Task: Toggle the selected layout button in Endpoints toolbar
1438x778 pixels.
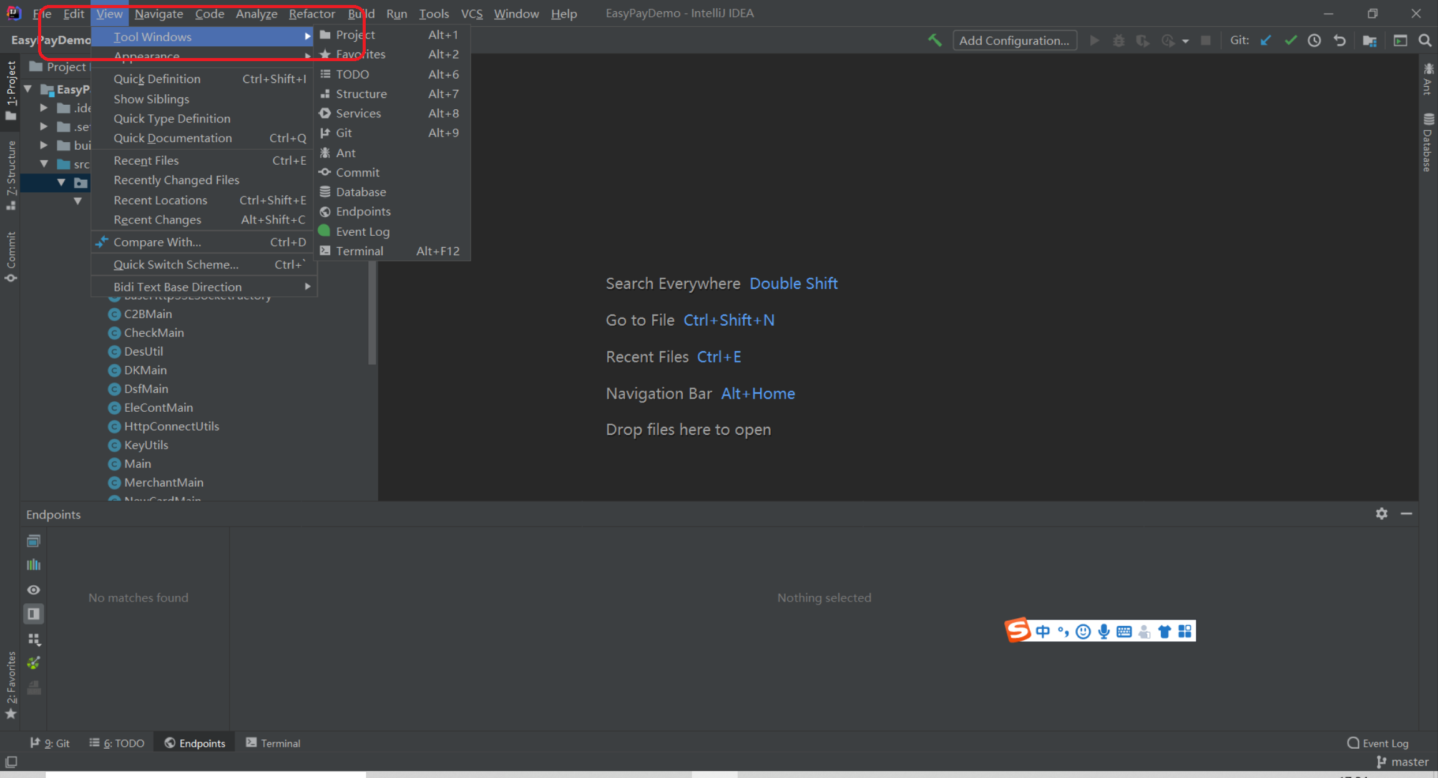Action: (34, 614)
